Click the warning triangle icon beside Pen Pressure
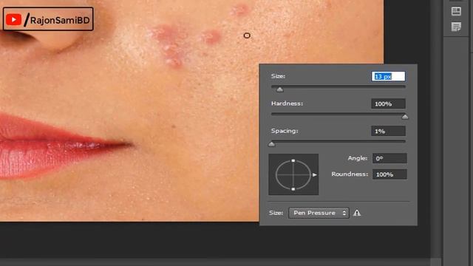The width and height of the screenshot is (473, 266). pos(357,213)
